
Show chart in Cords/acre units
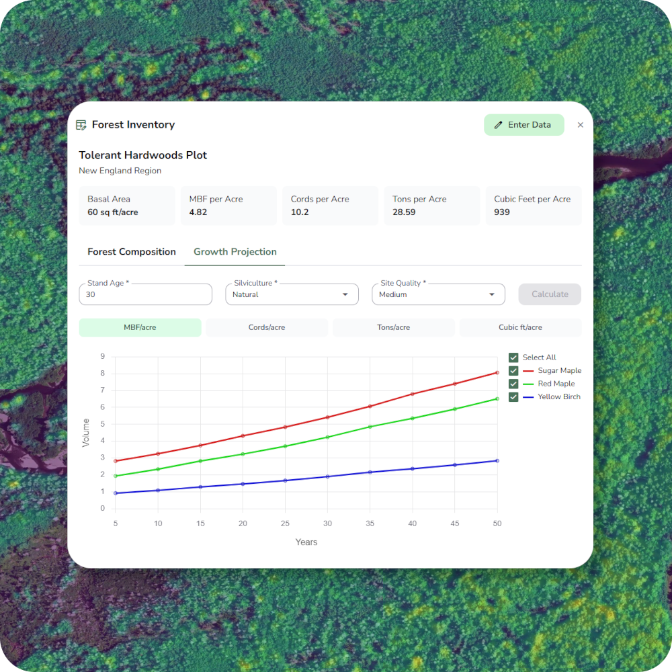pyautogui.click(x=267, y=327)
